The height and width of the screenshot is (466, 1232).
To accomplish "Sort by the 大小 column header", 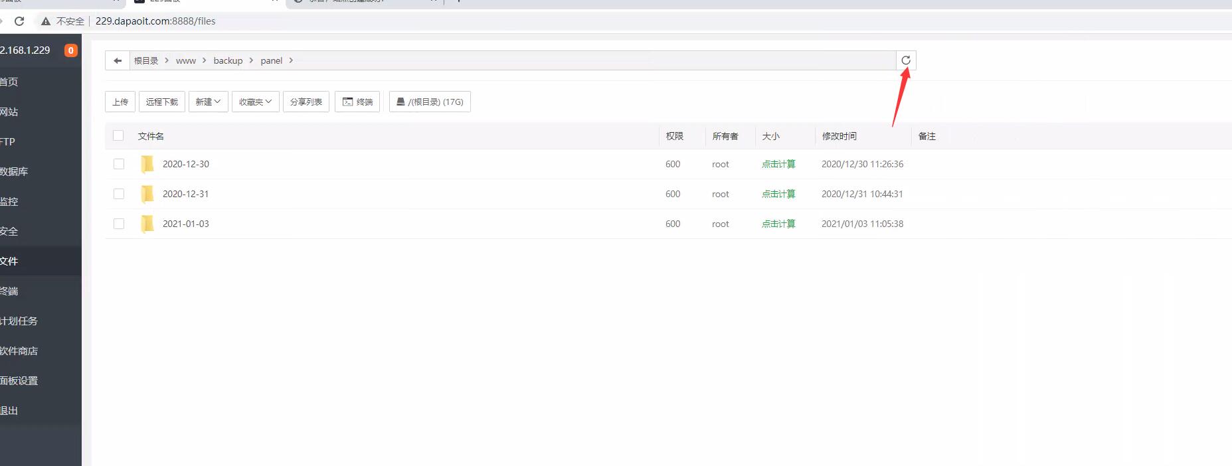I will (x=771, y=135).
